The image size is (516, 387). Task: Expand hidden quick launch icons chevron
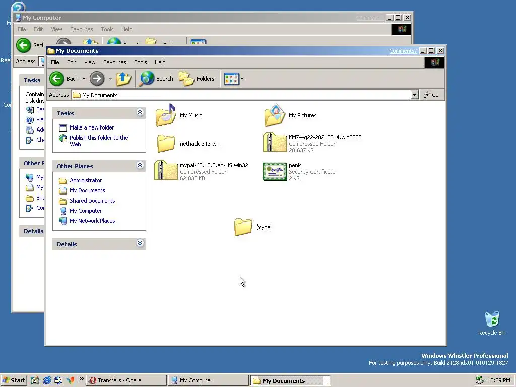click(x=82, y=379)
